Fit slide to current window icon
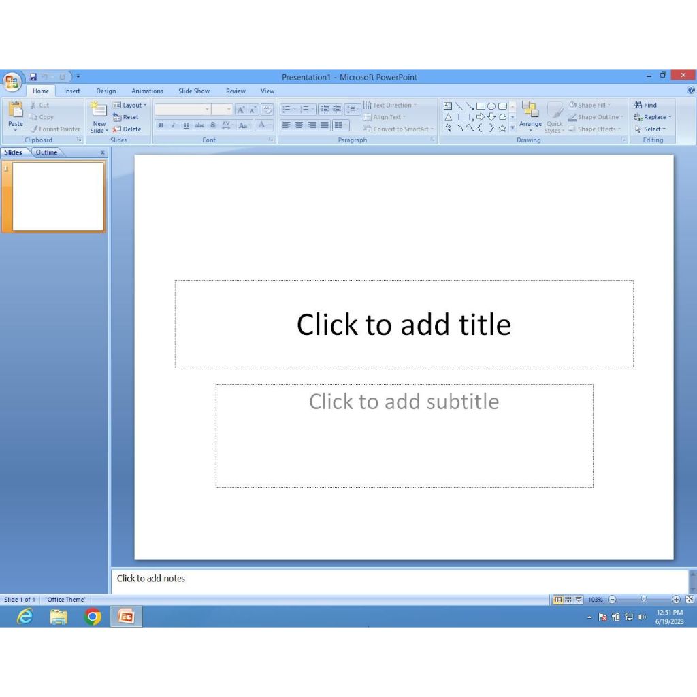The height and width of the screenshot is (697, 697). tap(690, 599)
